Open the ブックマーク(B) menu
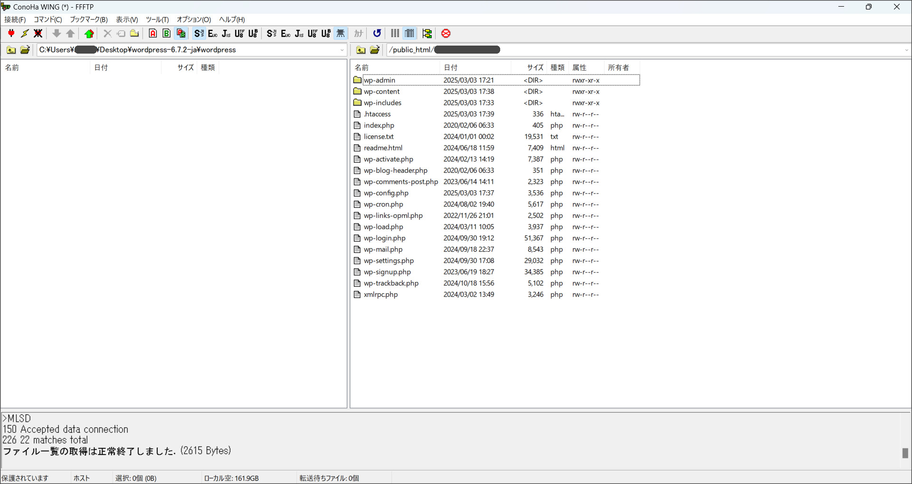912x484 pixels. [x=89, y=19]
